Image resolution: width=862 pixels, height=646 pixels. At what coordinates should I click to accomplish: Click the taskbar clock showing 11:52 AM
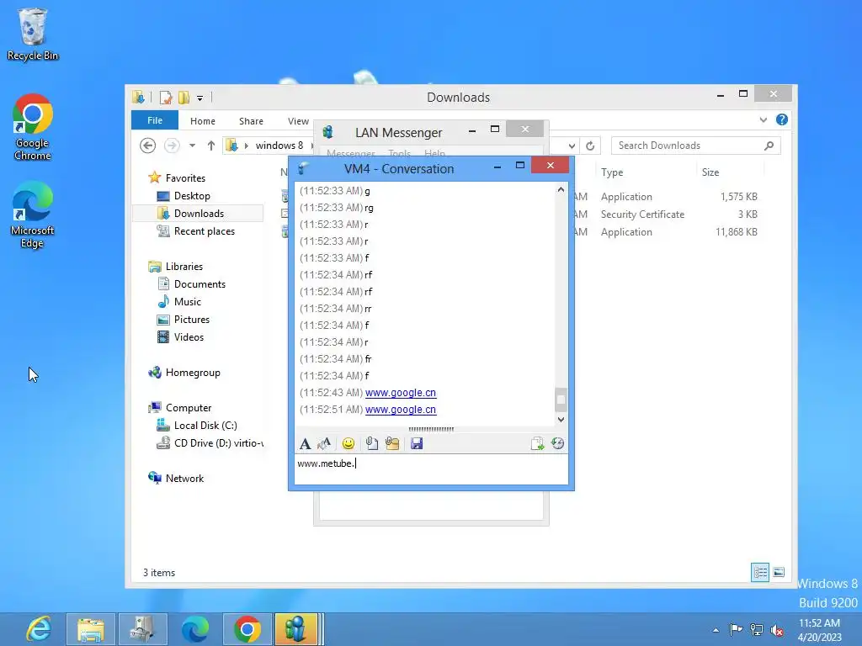click(x=819, y=629)
